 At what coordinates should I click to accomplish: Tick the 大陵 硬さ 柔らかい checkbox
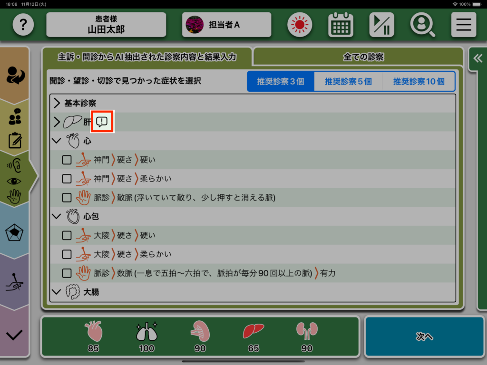(67, 254)
